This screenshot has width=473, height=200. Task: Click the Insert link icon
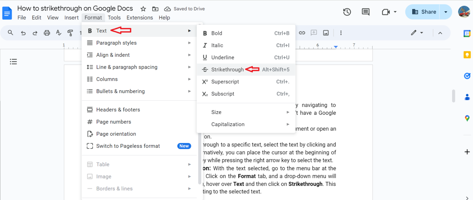(302, 33)
